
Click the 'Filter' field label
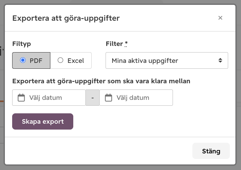pyautogui.click(x=114, y=44)
